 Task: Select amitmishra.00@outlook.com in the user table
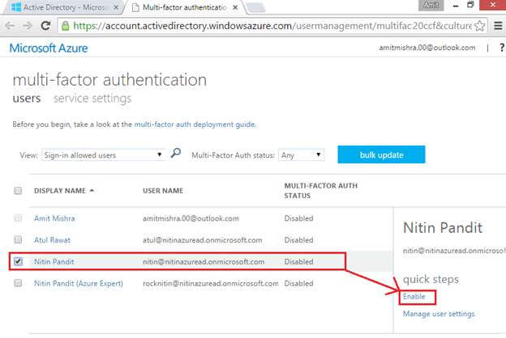click(191, 218)
